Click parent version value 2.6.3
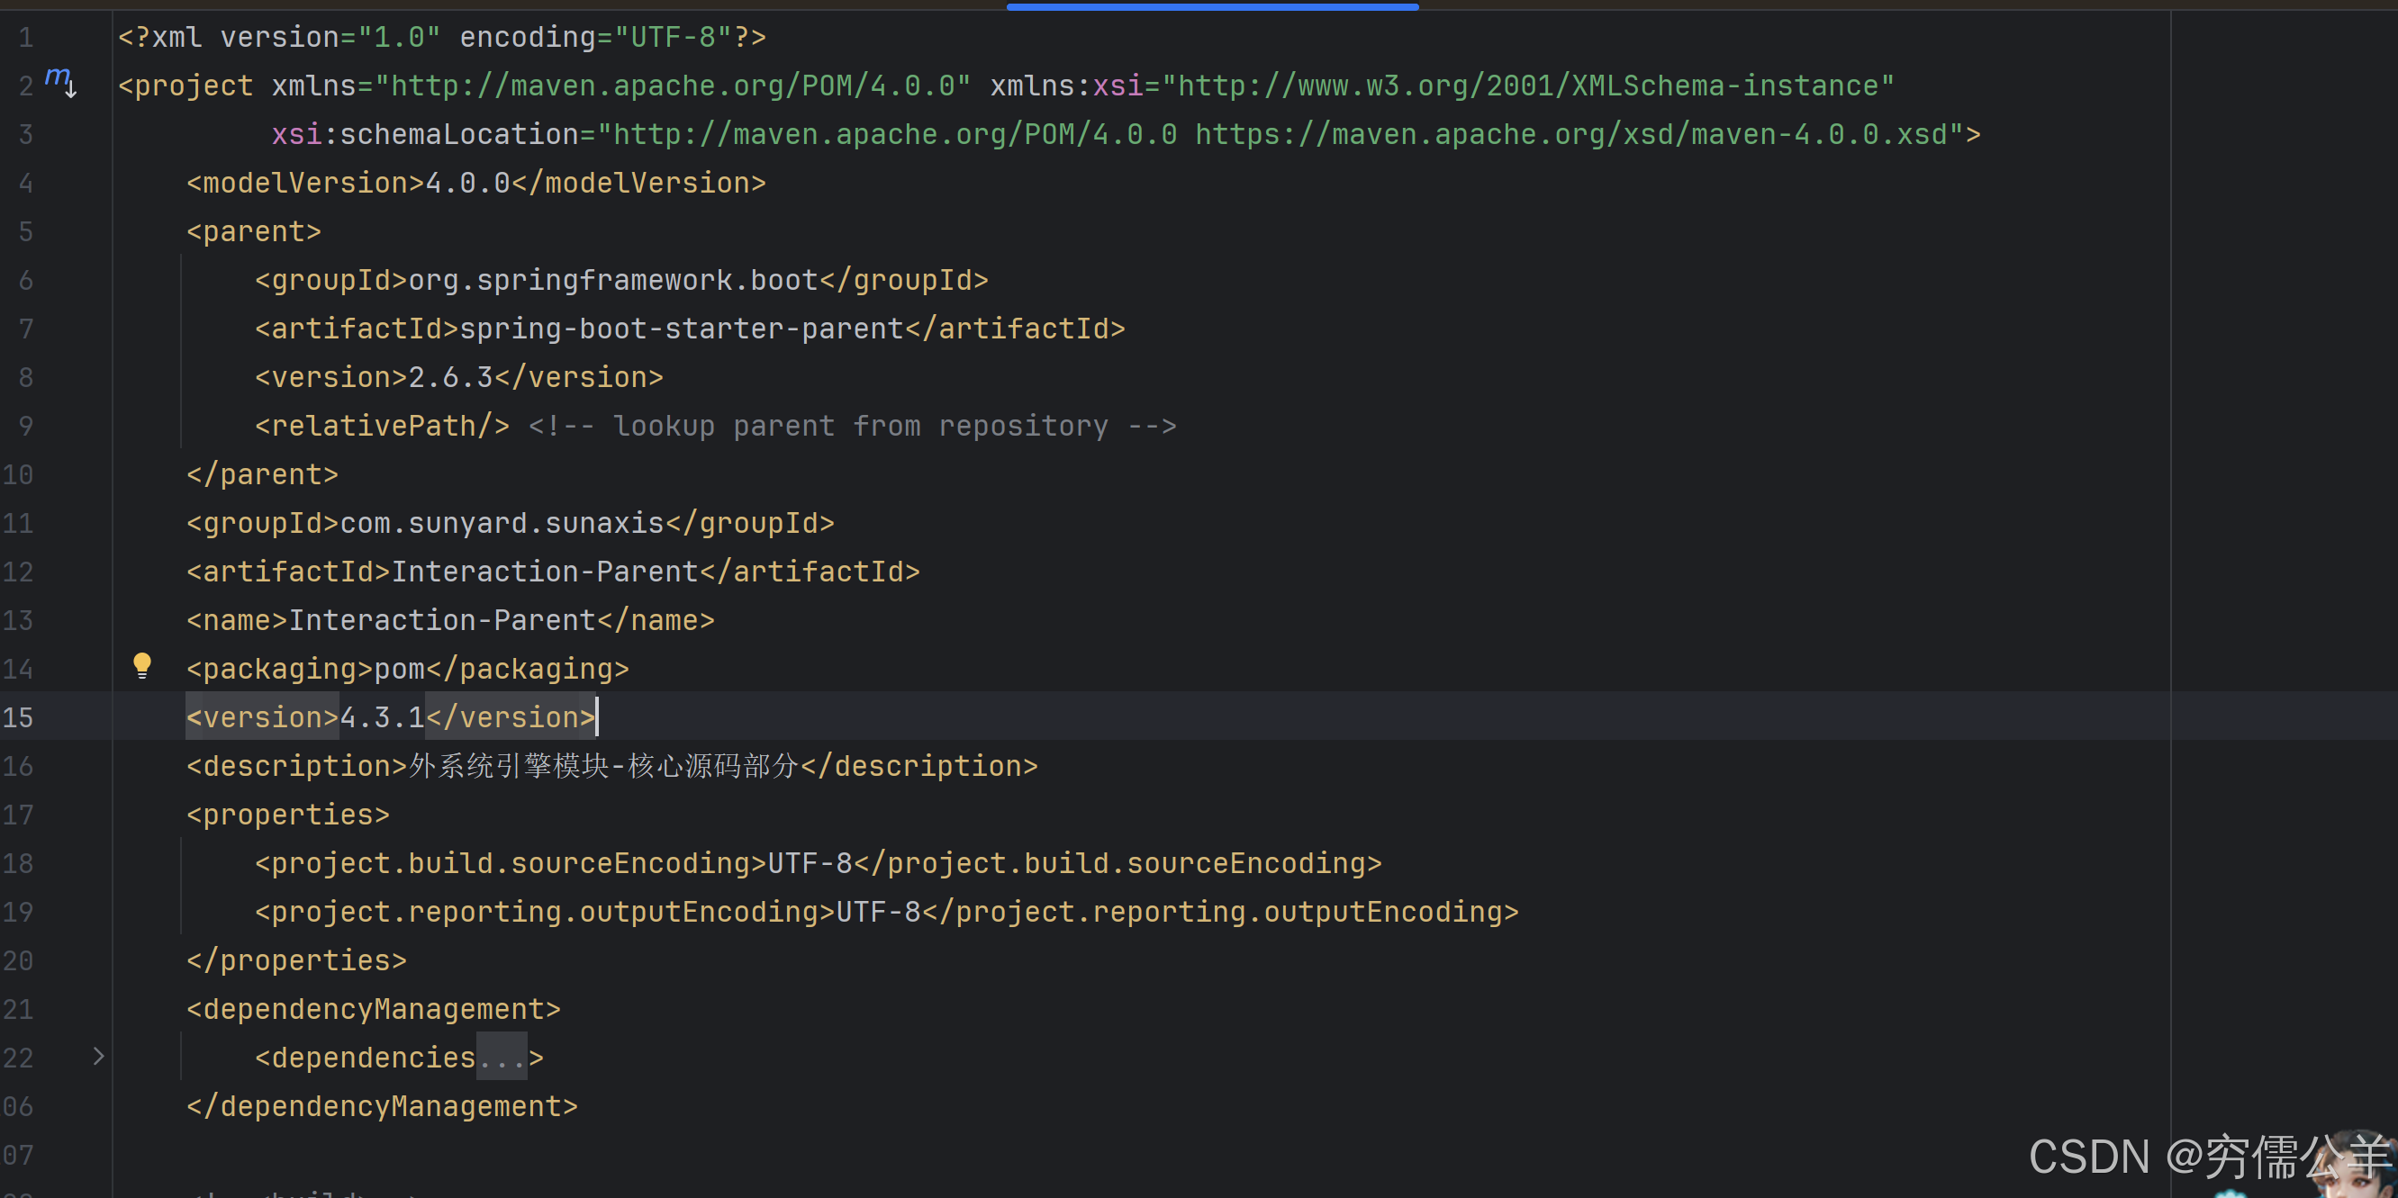Image resolution: width=2398 pixels, height=1198 pixels. tap(450, 378)
